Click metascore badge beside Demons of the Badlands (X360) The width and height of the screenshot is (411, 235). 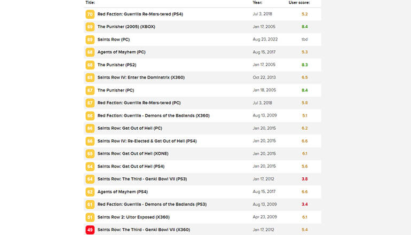90,116
